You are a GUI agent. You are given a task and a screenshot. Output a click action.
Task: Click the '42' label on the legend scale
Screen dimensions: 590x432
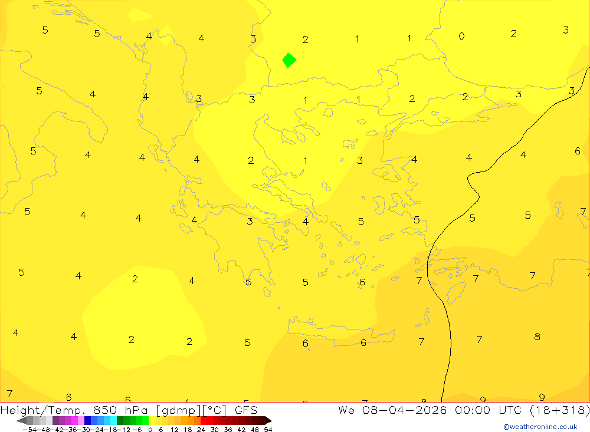(241, 430)
